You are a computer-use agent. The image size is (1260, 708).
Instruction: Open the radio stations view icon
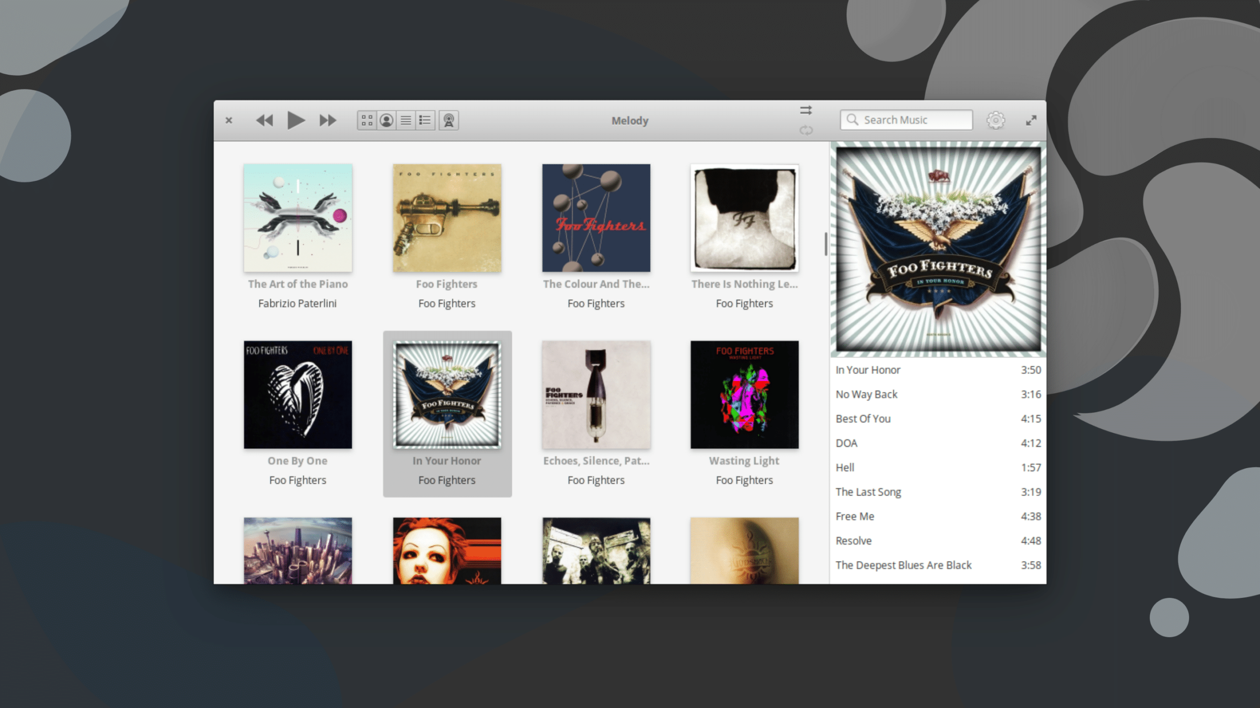point(448,120)
